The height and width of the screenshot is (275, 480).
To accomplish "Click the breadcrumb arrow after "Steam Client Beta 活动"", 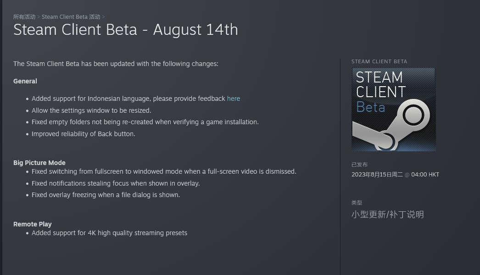I will click(x=104, y=17).
